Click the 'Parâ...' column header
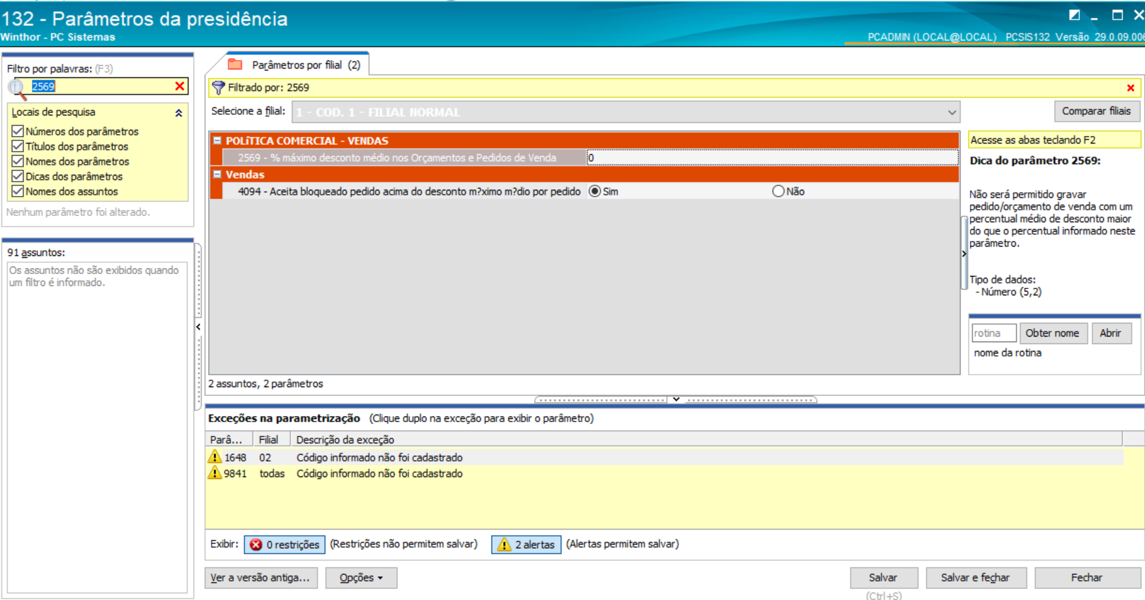1145x600 pixels. 229,440
